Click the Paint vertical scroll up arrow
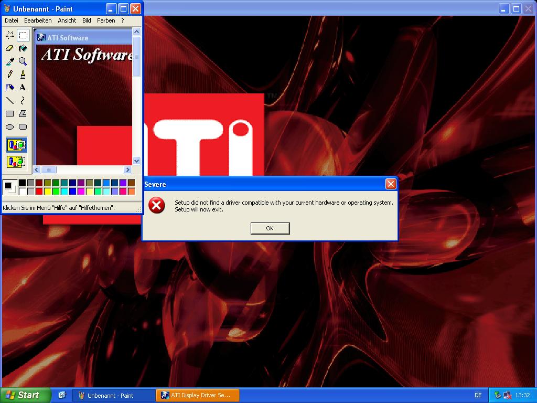 (136, 32)
